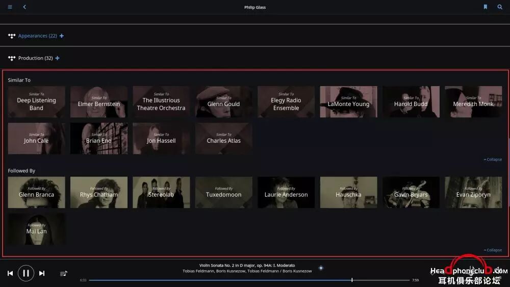Open Appearances (22) section link
The width and height of the screenshot is (510, 287).
[x=37, y=36]
